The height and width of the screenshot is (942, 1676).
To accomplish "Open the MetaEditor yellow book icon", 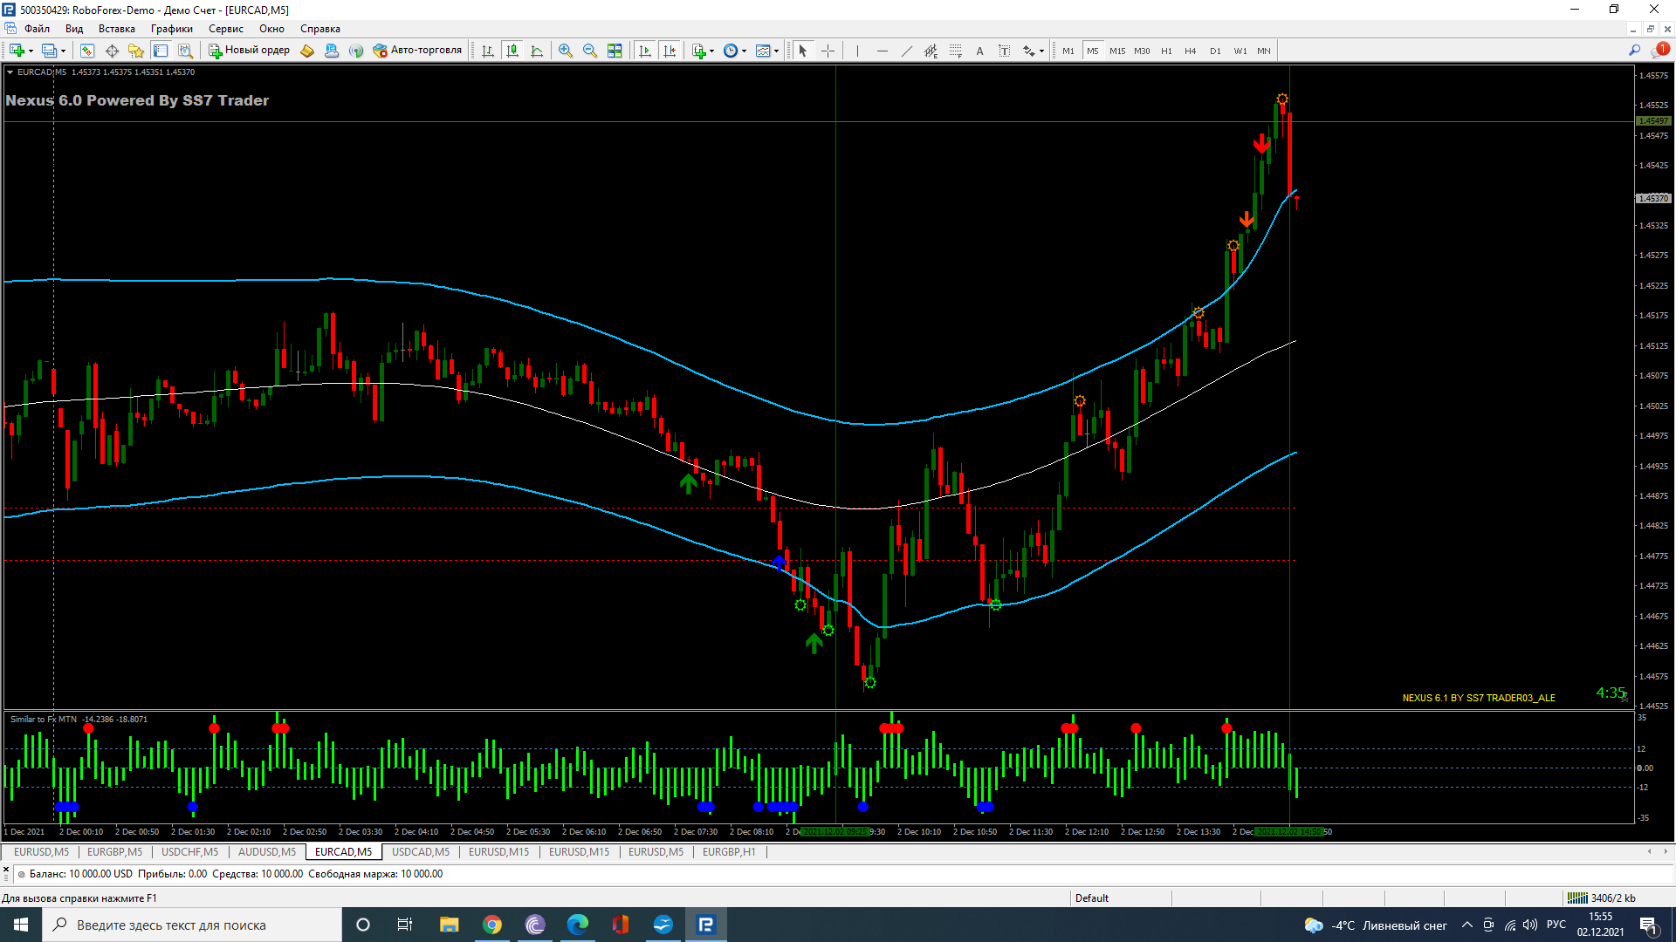I will [x=307, y=51].
